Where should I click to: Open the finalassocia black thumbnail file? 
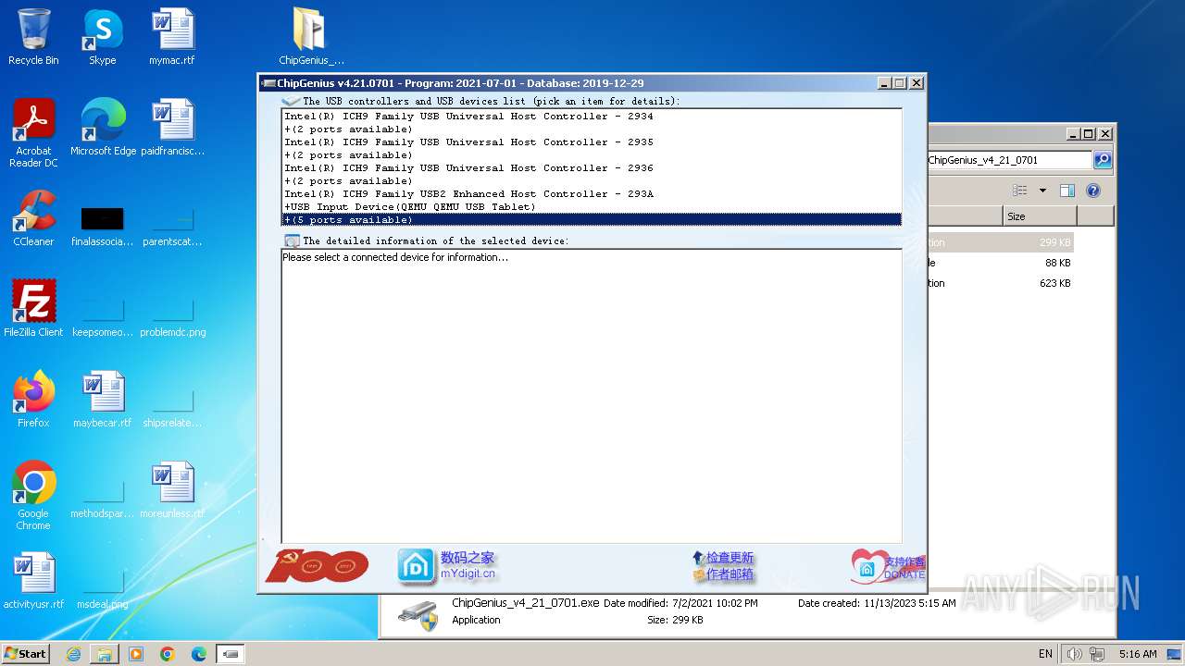(102, 218)
